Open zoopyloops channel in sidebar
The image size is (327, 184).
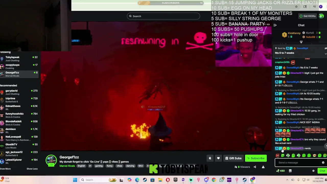19,66
